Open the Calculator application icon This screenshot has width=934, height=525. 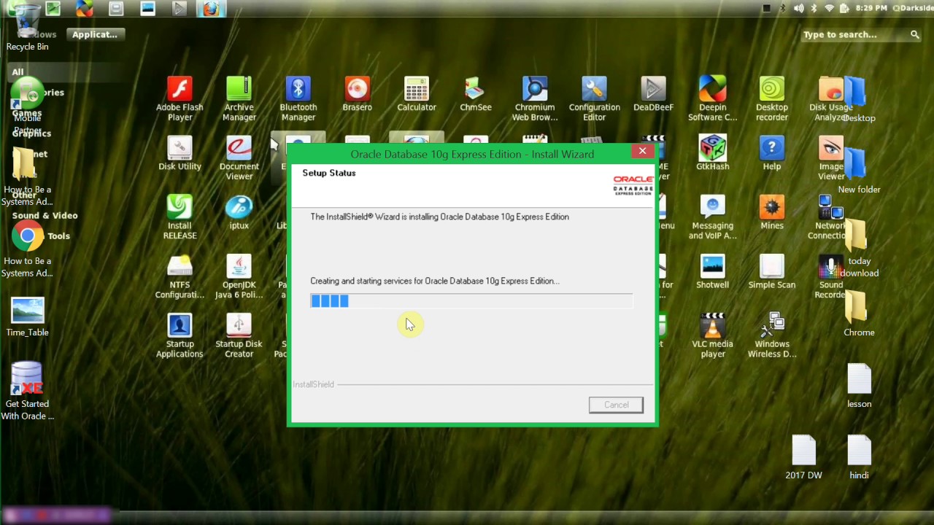coord(416,89)
